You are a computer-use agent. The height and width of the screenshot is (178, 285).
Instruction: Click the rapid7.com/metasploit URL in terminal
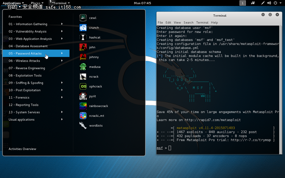coord(213,120)
